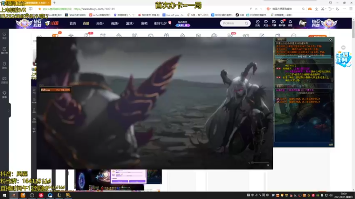The width and height of the screenshot is (355, 199).
Task: Close the game chat panel
Action: [x=331, y=39]
